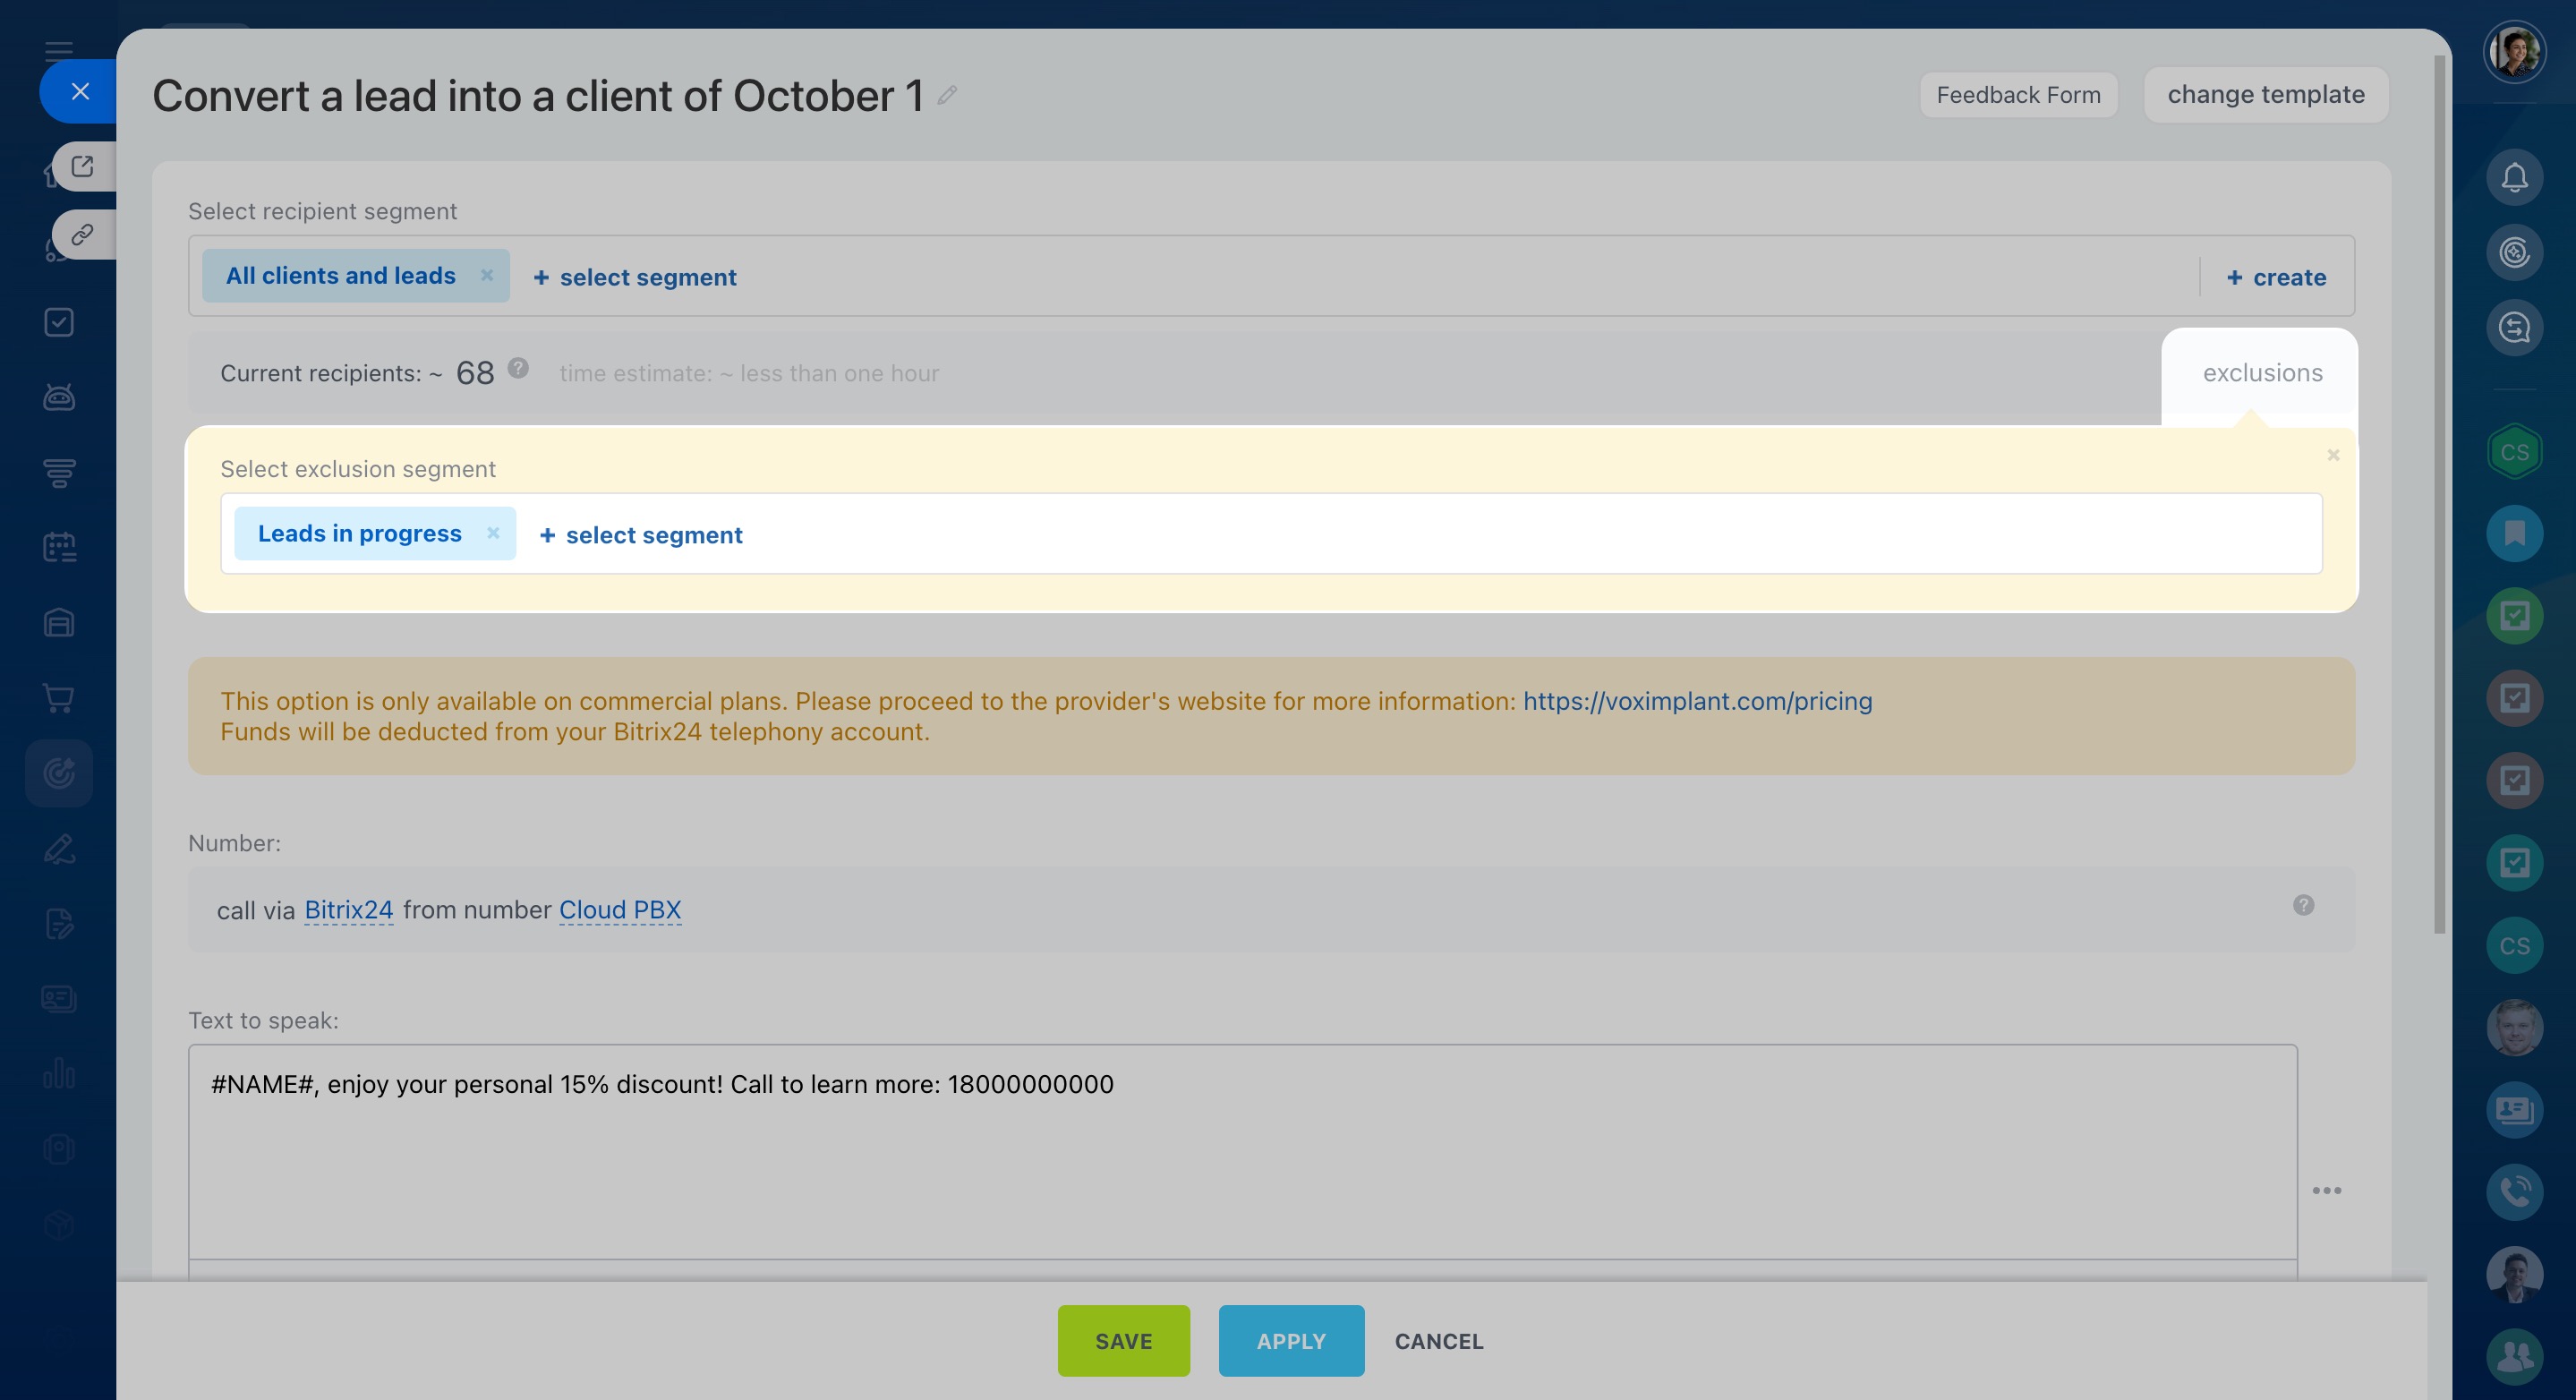Remove the 'Leads in progress' exclusion tag
This screenshot has height=1400, width=2576.
(x=493, y=533)
